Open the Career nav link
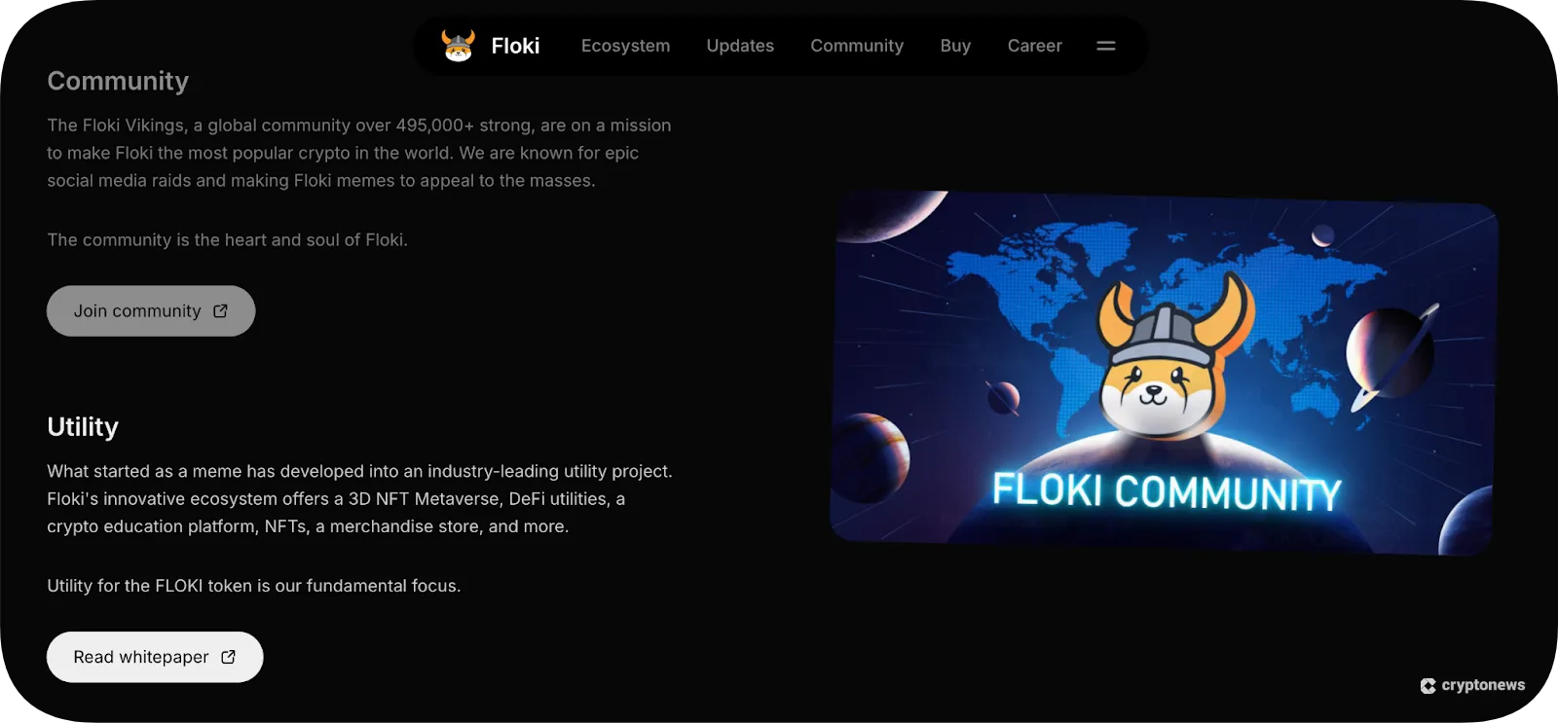 (1034, 46)
